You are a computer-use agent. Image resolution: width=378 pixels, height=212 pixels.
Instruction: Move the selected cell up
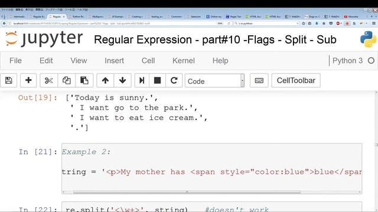(x=105, y=80)
